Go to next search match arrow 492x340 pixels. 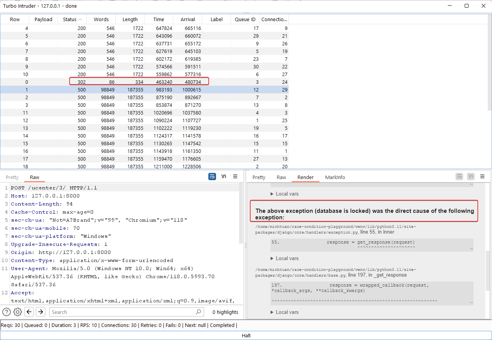[40, 312]
